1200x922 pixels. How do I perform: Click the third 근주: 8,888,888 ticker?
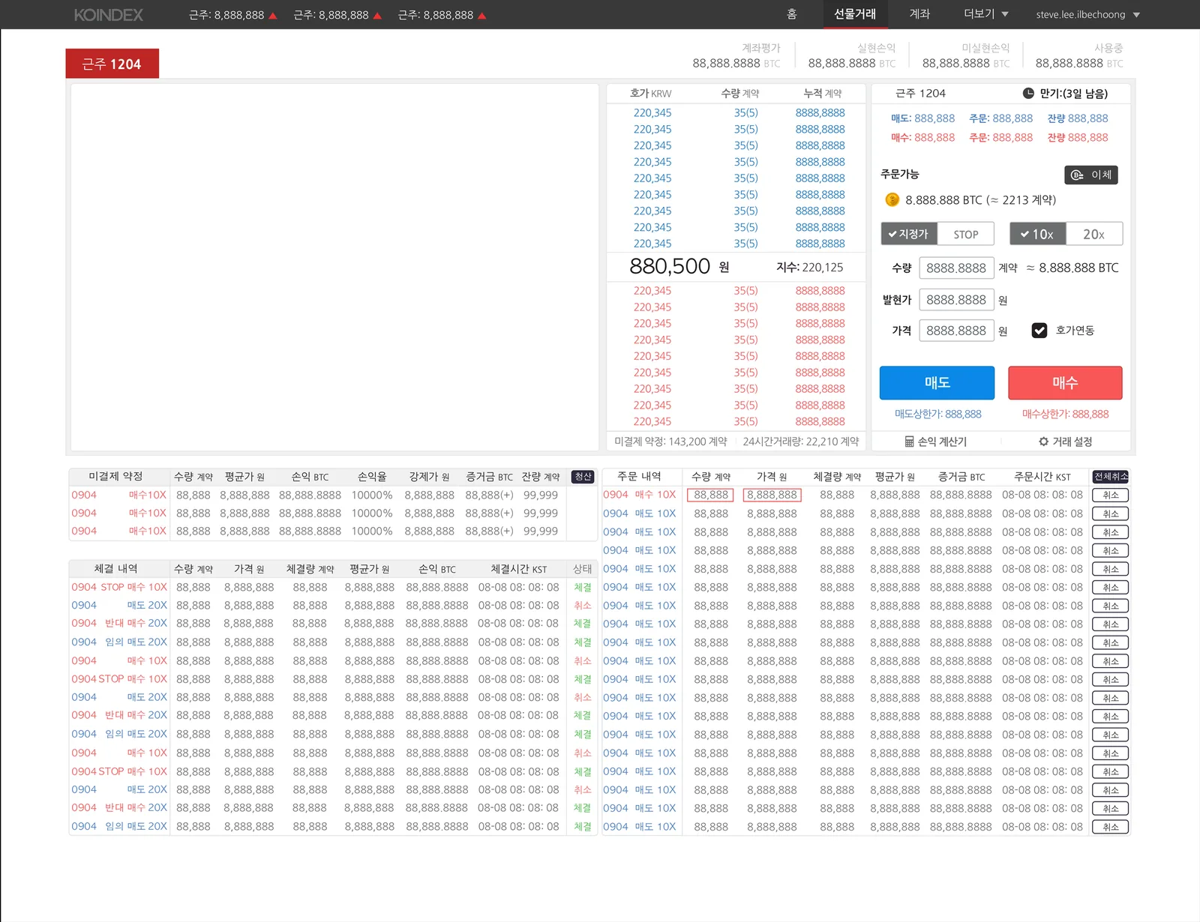(x=442, y=15)
